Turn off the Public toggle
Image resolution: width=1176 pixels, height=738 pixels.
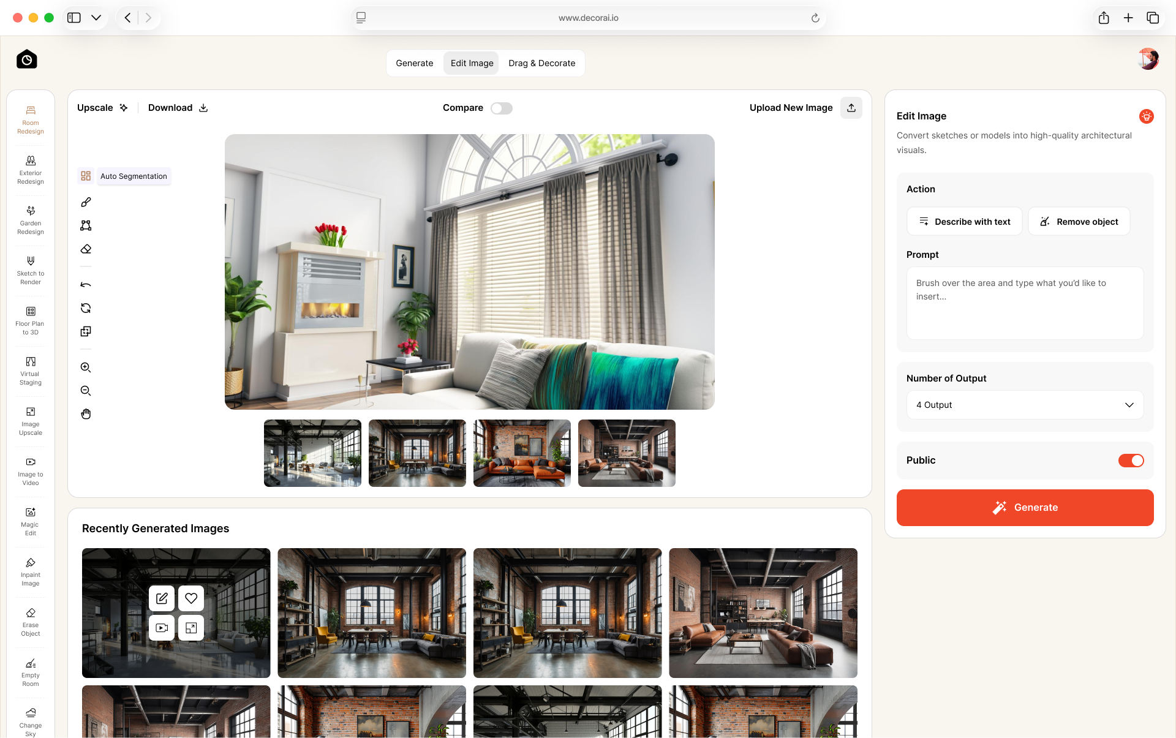tap(1131, 461)
